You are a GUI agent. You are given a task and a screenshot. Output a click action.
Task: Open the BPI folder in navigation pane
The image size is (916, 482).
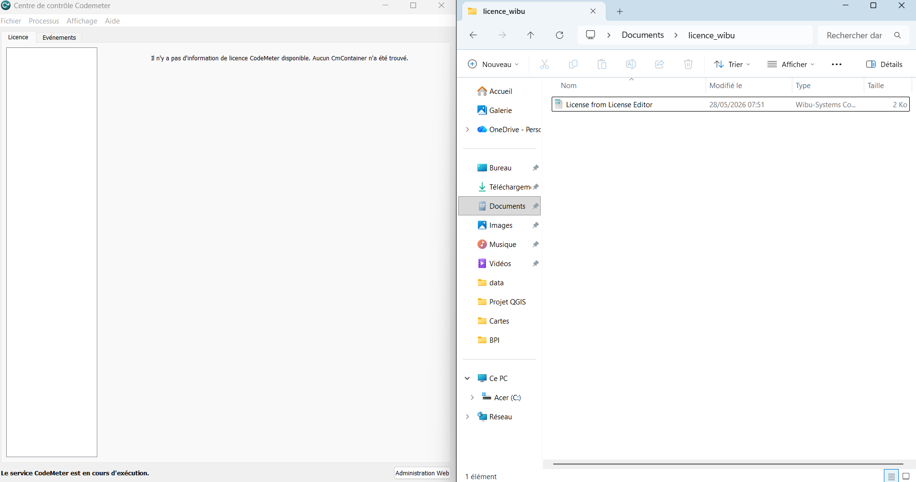tap(494, 340)
